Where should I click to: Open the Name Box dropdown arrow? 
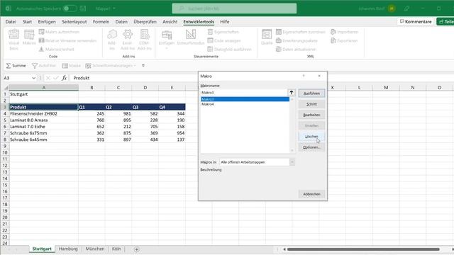point(33,78)
